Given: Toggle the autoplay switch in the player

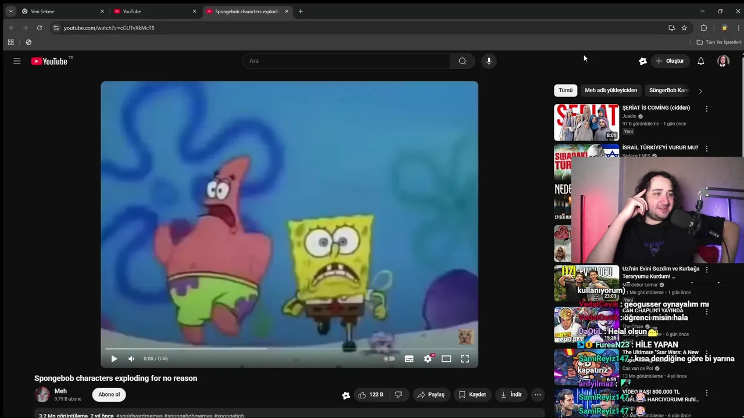Looking at the screenshot, I should 389,359.
